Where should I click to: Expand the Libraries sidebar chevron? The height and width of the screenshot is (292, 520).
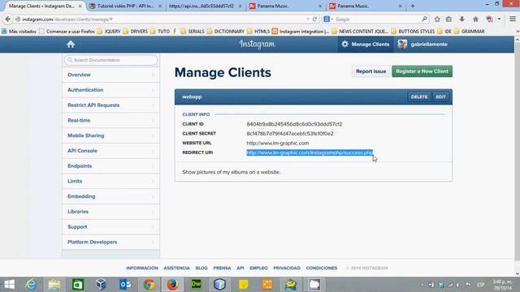[153, 212]
